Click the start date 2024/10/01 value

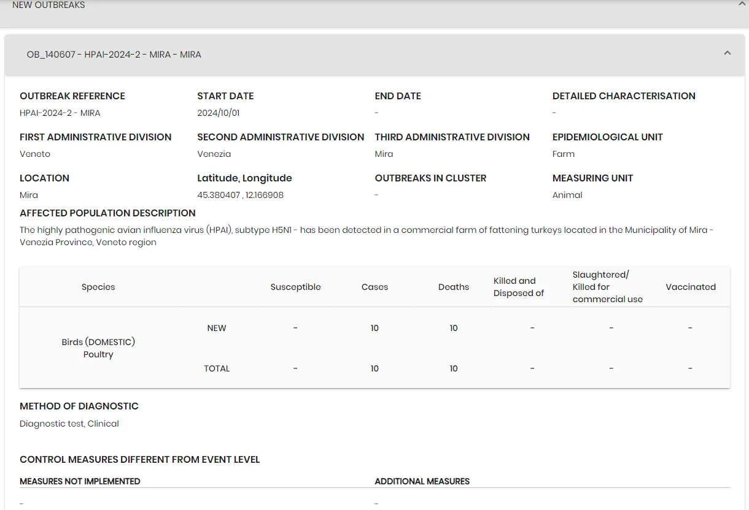[x=219, y=113]
